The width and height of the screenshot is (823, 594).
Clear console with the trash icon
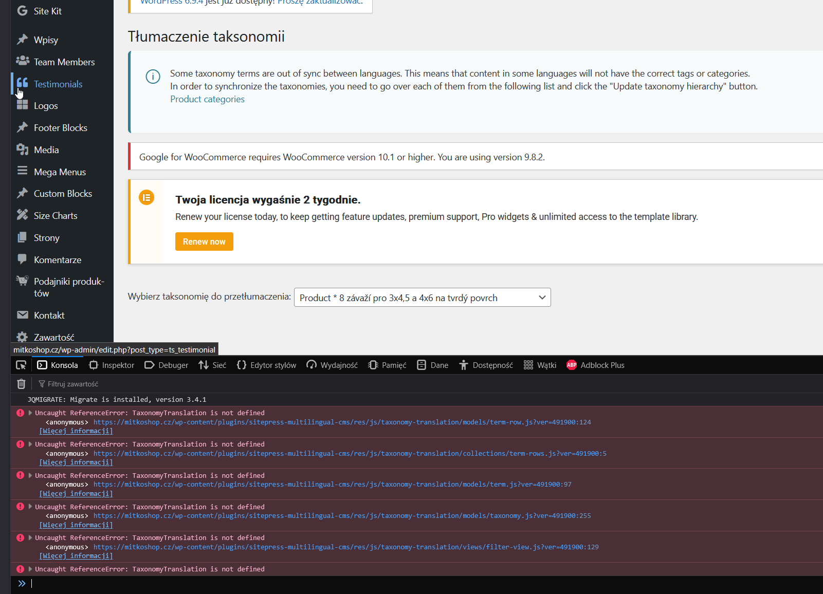(21, 384)
